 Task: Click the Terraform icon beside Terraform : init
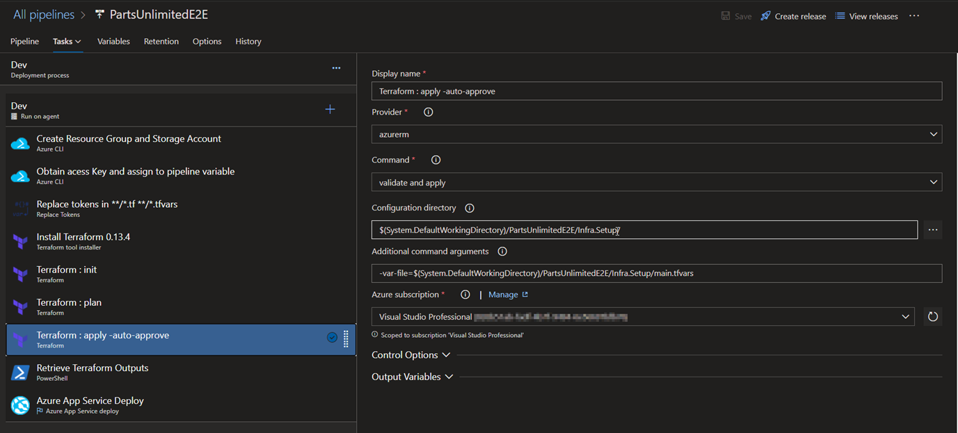[20, 275]
